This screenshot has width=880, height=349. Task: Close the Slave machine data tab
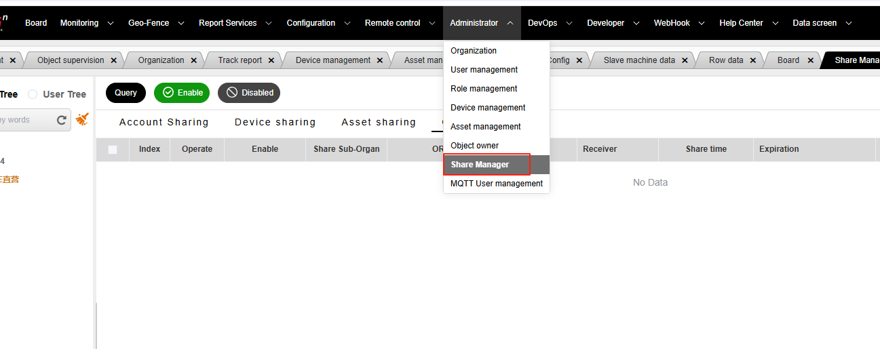pos(685,60)
